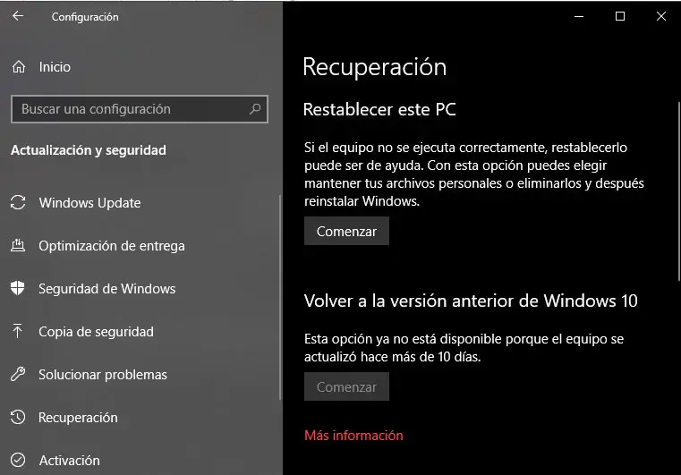This screenshot has height=475, width=681.
Task: Click the back arrow icon
Action: [x=18, y=16]
